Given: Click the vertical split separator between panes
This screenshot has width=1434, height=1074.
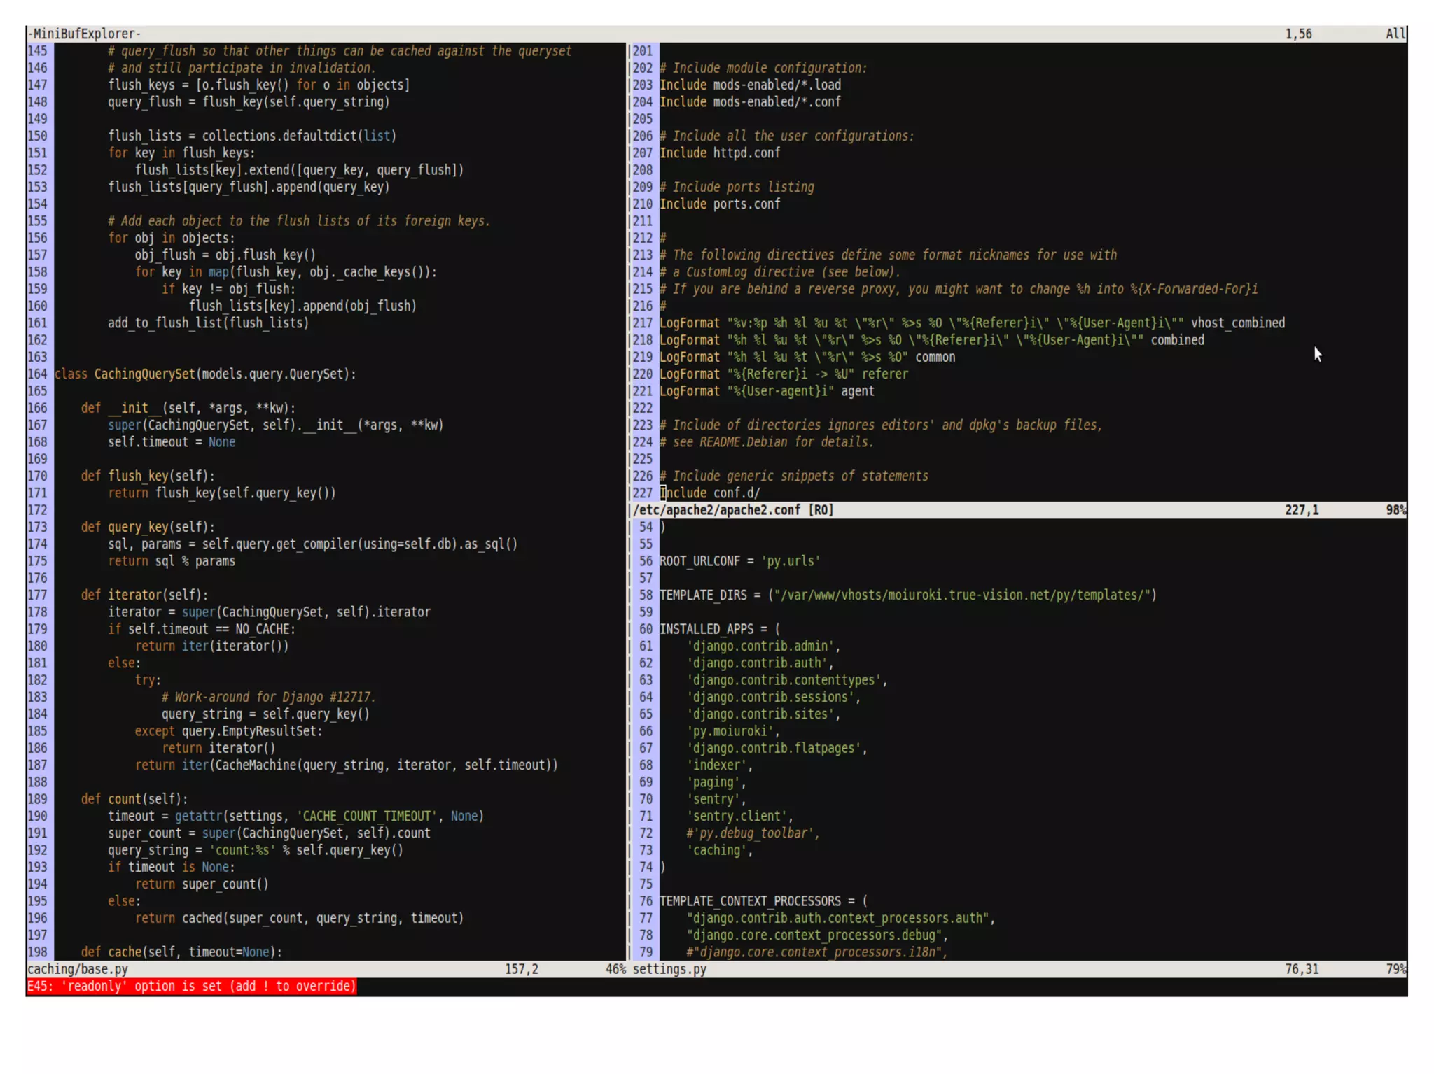Looking at the screenshot, I should click(x=628, y=280).
